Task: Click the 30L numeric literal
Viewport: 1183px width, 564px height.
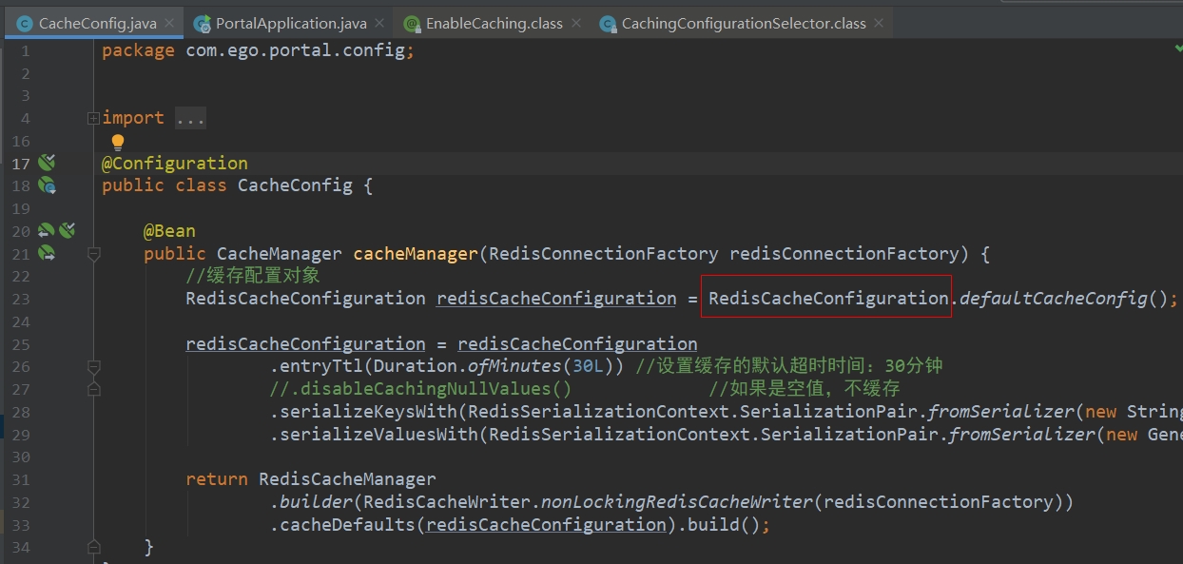Action: point(588,366)
